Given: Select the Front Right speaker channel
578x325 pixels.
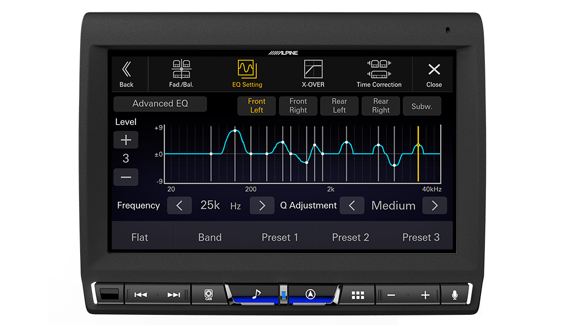Looking at the screenshot, I should pyautogui.click(x=298, y=106).
